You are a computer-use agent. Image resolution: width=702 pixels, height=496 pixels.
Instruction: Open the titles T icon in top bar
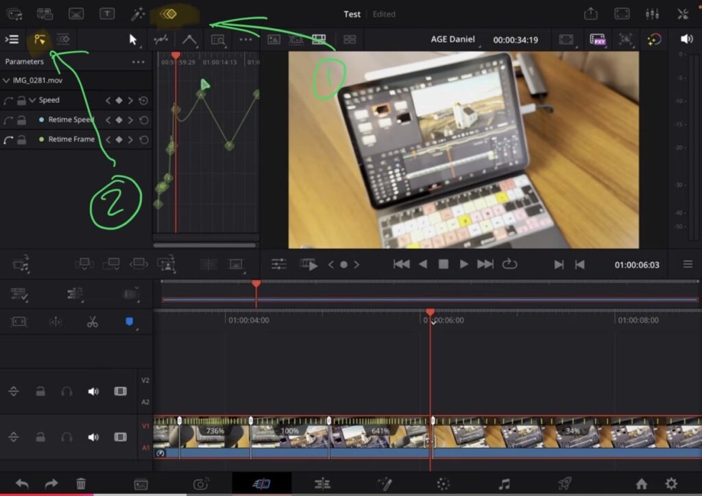pos(106,14)
